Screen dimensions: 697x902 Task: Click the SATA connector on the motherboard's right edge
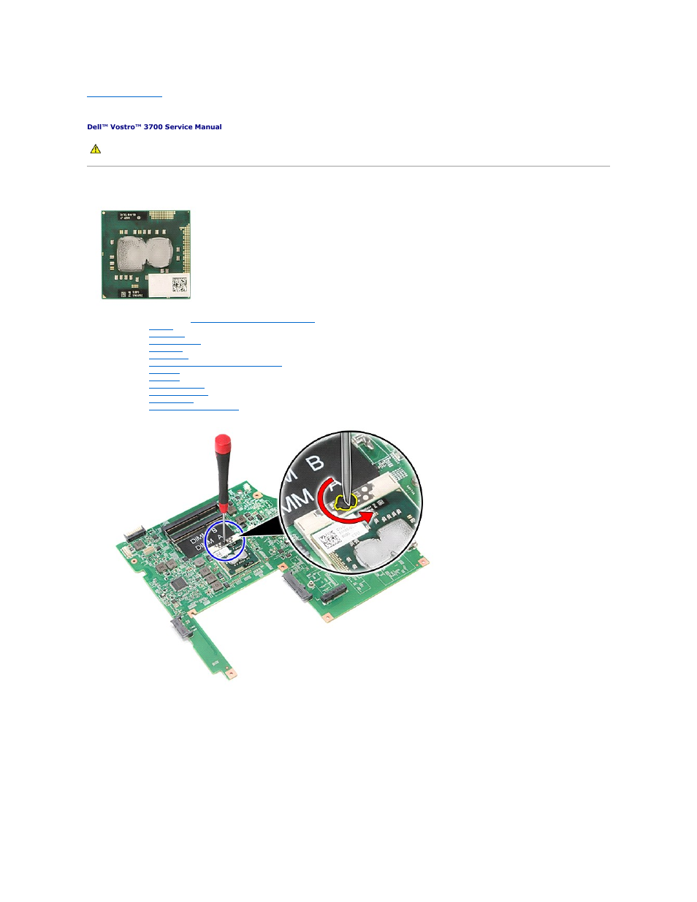point(298,588)
